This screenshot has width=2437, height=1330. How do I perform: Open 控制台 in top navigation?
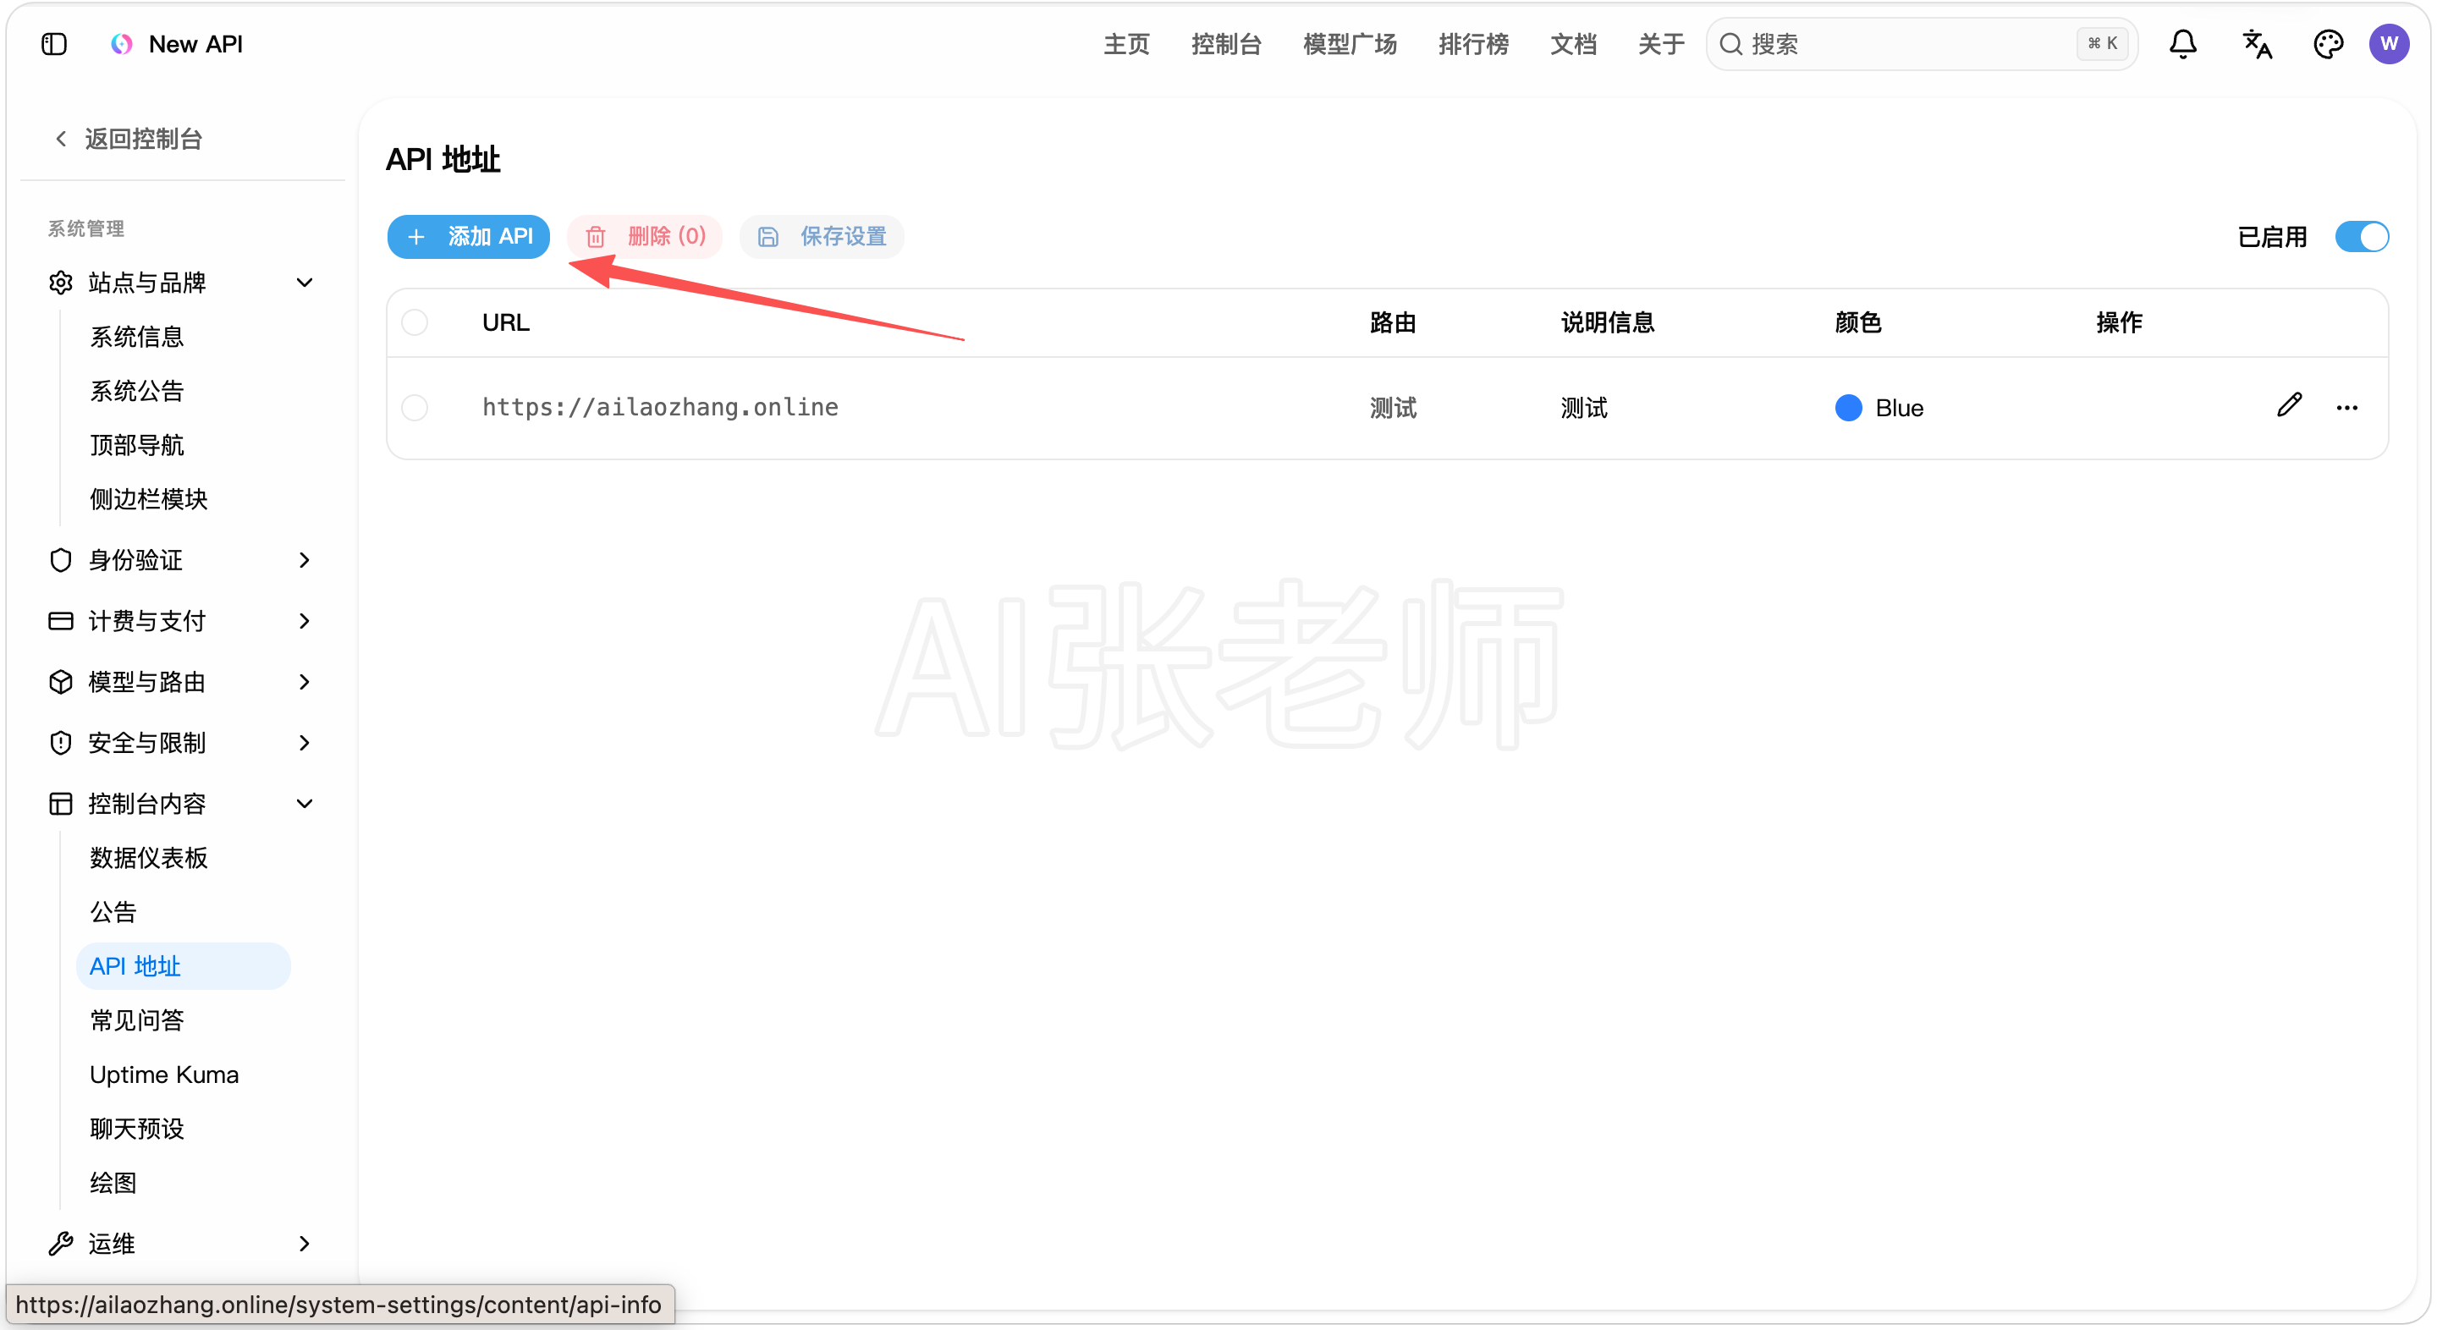[x=1226, y=43]
